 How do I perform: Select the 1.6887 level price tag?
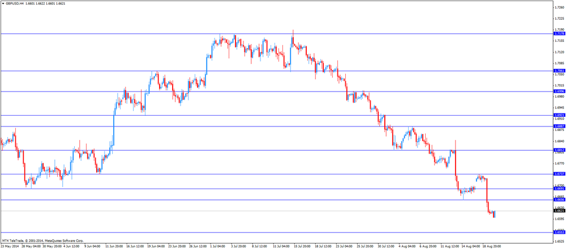tap(559, 126)
